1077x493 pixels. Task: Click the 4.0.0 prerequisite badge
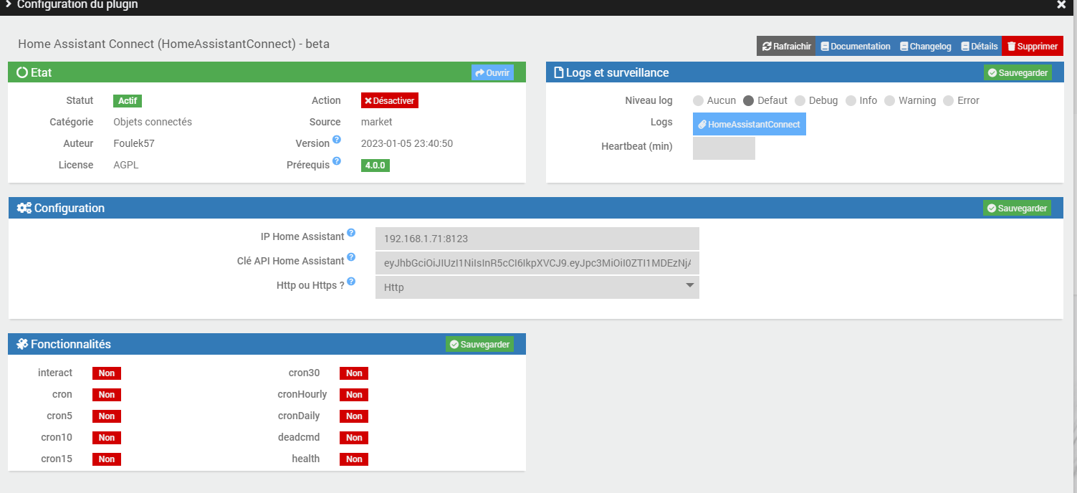pyautogui.click(x=375, y=165)
